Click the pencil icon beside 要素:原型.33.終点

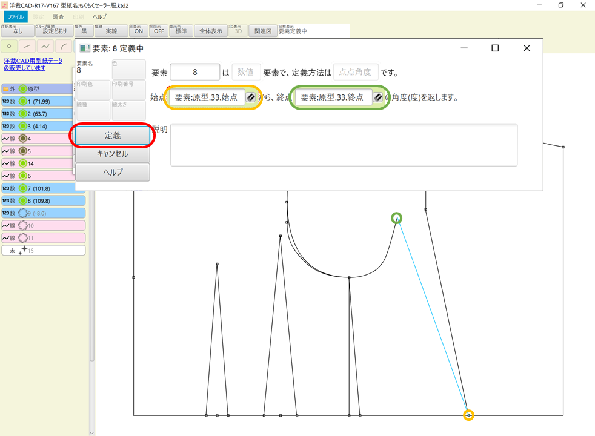pyautogui.click(x=377, y=97)
